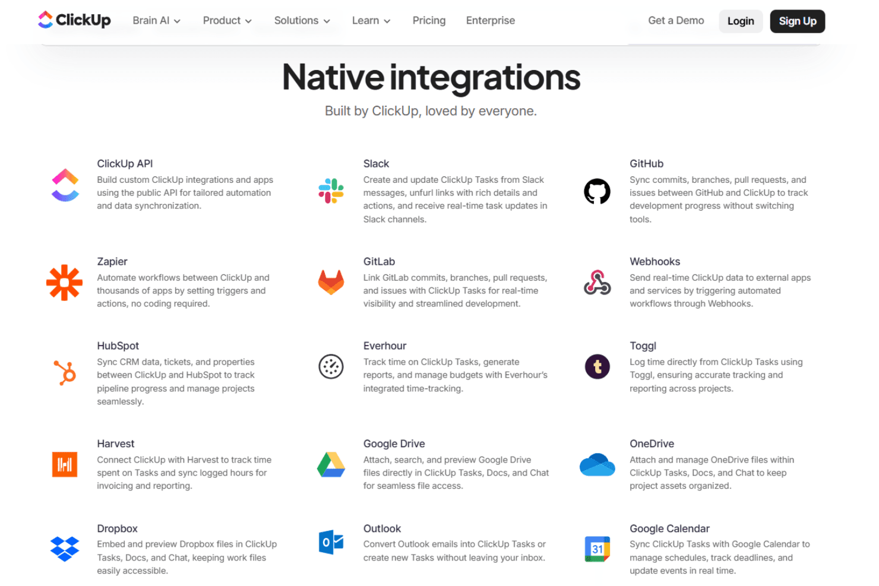Open the OneDrive integration title
Screen dimensions: 879x586
pyautogui.click(x=652, y=444)
